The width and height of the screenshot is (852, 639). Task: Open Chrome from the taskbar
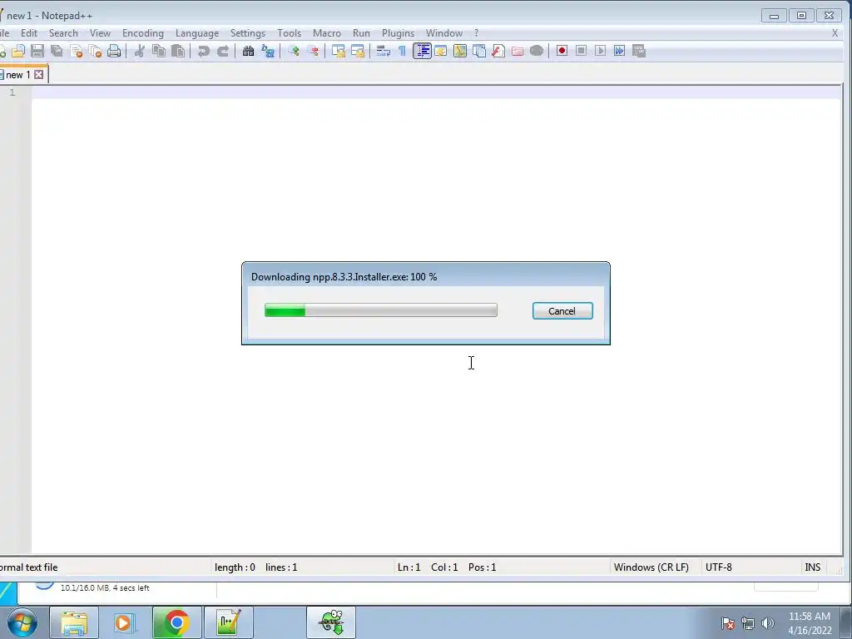176,622
